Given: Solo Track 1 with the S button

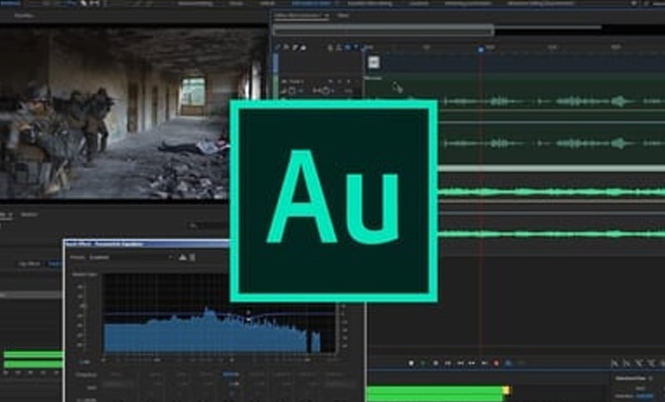Looking at the screenshot, I should point(339,81).
